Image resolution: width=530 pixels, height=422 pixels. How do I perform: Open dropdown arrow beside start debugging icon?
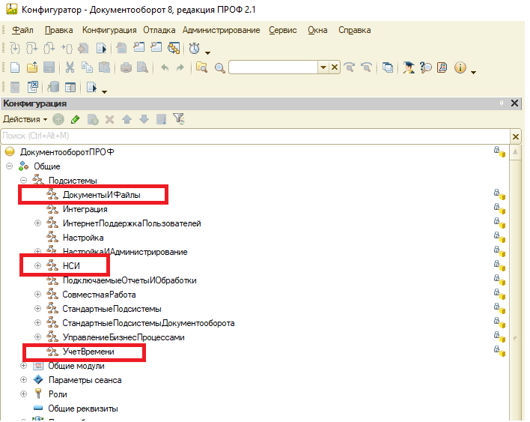104,91
